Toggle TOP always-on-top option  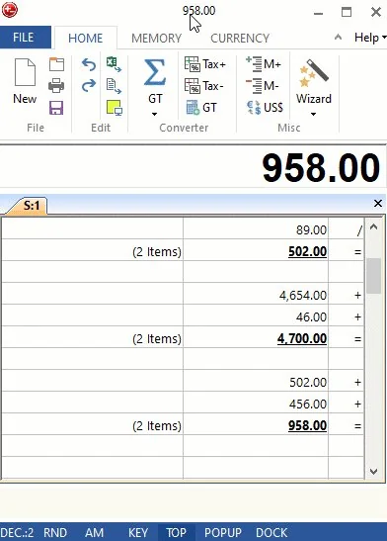[177, 532]
